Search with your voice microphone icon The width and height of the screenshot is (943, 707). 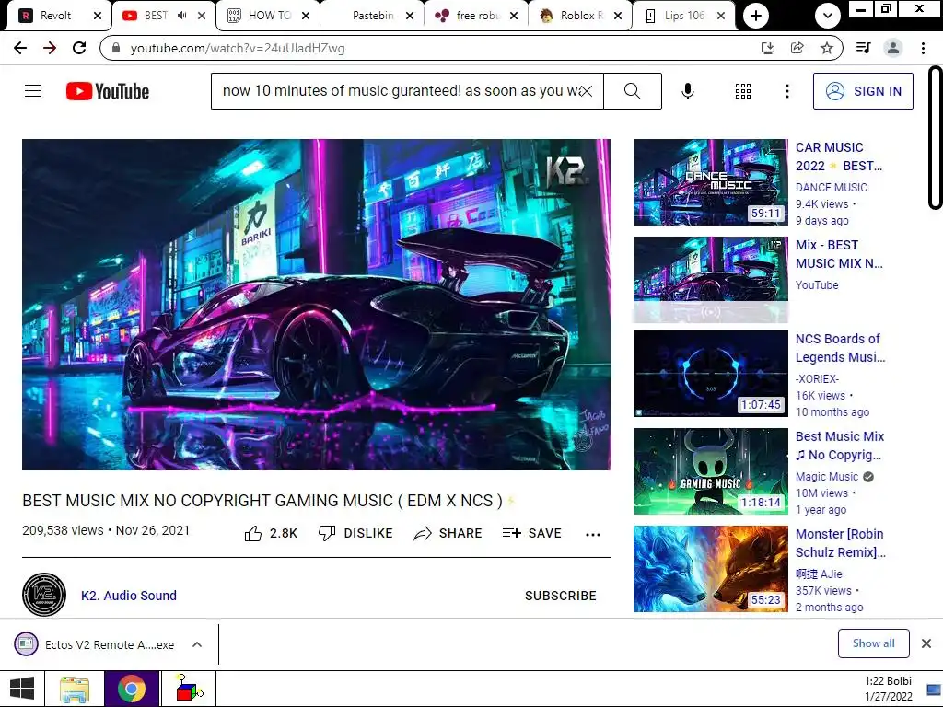tap(688, 91)
